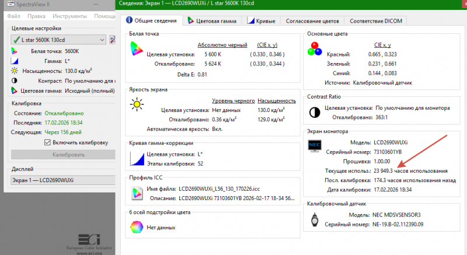Click the blue gamma curve icon
Image resolution: width=467 pixels, height=255 pixels.
137,158
